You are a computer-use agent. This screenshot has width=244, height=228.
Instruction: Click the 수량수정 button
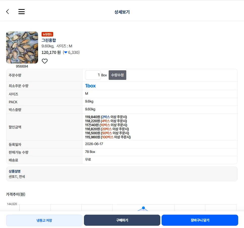click(117, 75)
